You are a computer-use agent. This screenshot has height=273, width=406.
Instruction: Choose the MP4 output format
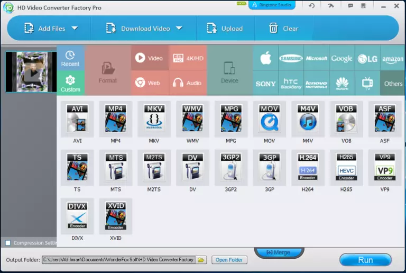(115, 119)
